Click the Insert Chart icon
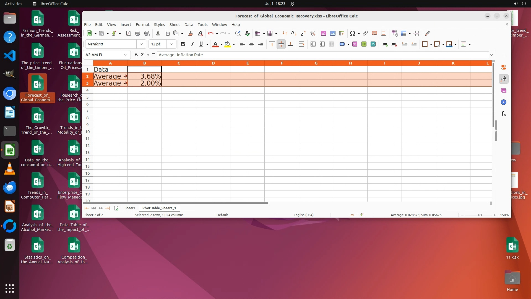Image resolution: width=531 pixels, height=299 pixels. (x=333, y=33)
